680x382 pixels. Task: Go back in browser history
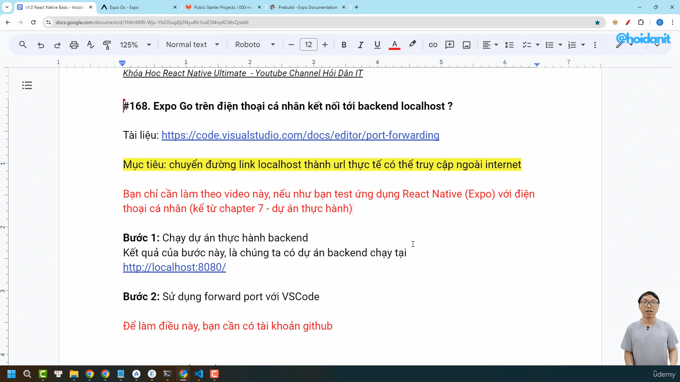tap(8, 22)
